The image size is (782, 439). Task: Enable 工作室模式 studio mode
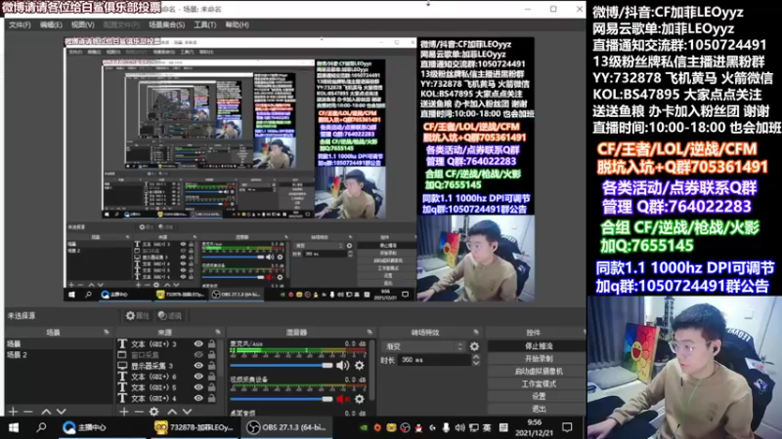pos(539,383)
